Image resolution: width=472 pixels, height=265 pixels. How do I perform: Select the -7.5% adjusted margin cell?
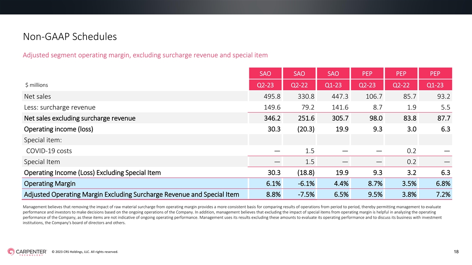(x=304, y=195)
